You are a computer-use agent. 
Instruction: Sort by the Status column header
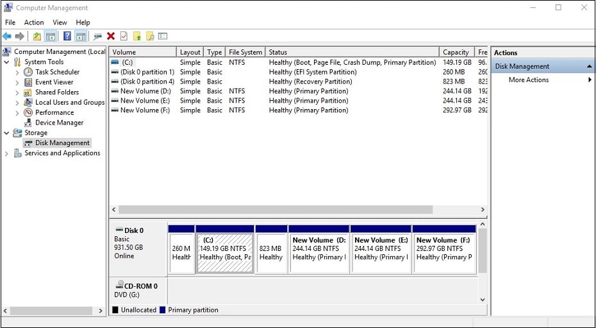click(x=352, y=52)
